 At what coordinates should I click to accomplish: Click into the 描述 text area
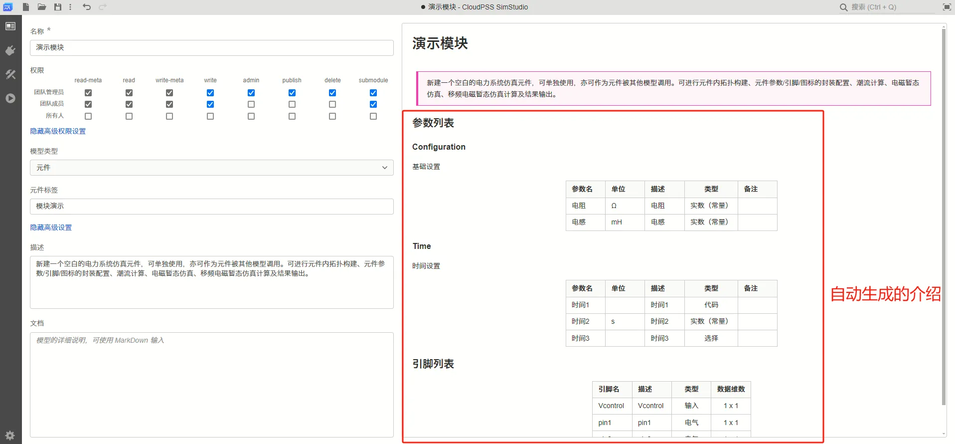tap(212, 282)
